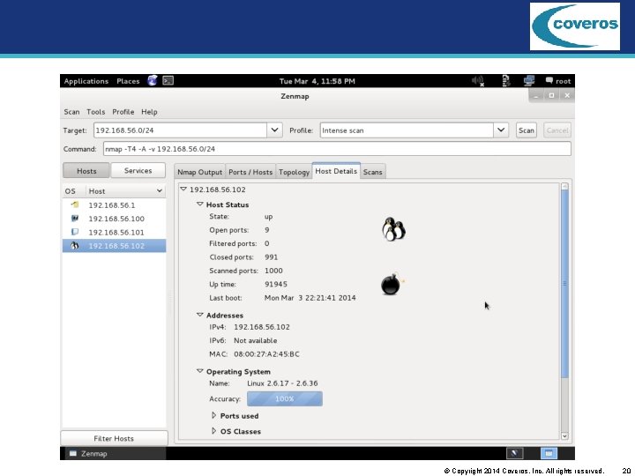The height and width of the screenshot is (476, 635).
Task: Click the bomb vulnerability icon
Action: pyautogui.click(x=392, y=283)
